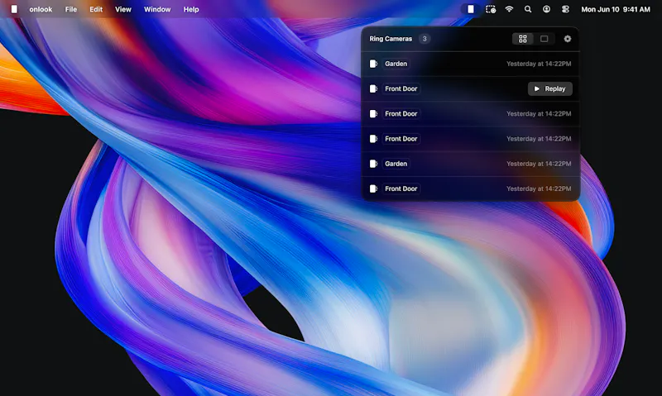Click the user account icon in menu bar
662x396 pixels.
point(546,9)
